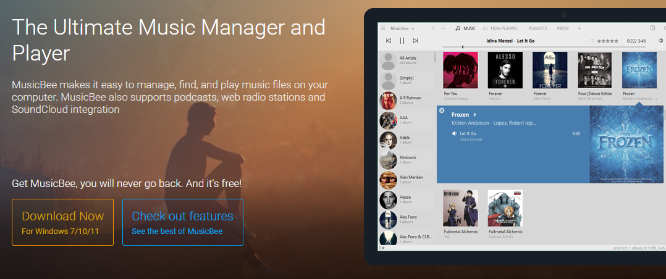Viewport: 666px width, 279px height.
Task: Pause the current song
Action: coord(402,41)
